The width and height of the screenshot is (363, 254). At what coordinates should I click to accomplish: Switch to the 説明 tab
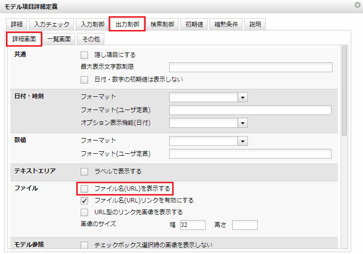[255, 24]
